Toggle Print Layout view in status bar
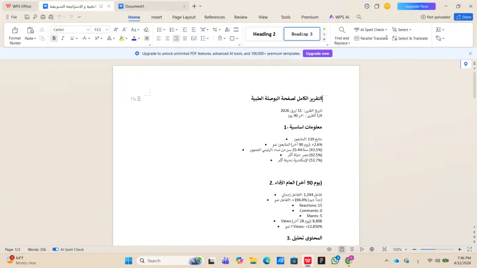 (342, 249)
